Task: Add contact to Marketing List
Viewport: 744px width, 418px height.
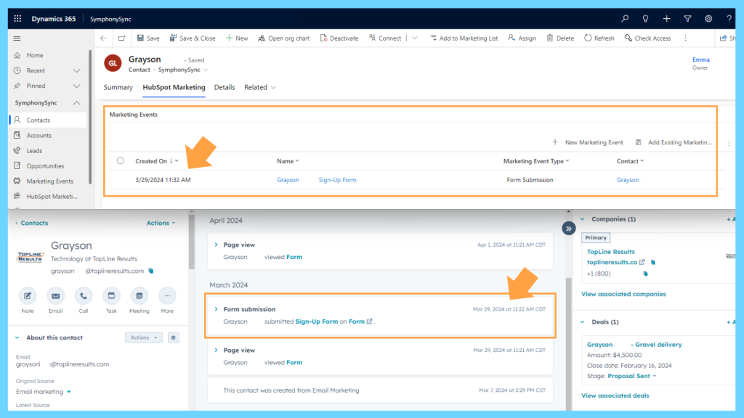Action: [x=464, y=38]
